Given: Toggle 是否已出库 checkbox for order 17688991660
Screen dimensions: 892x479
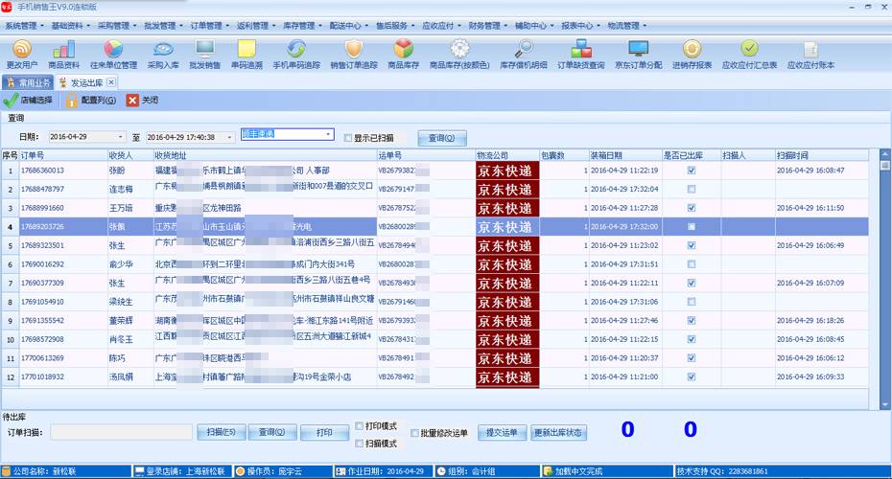Looking at the screenshot, I should 692,208.
